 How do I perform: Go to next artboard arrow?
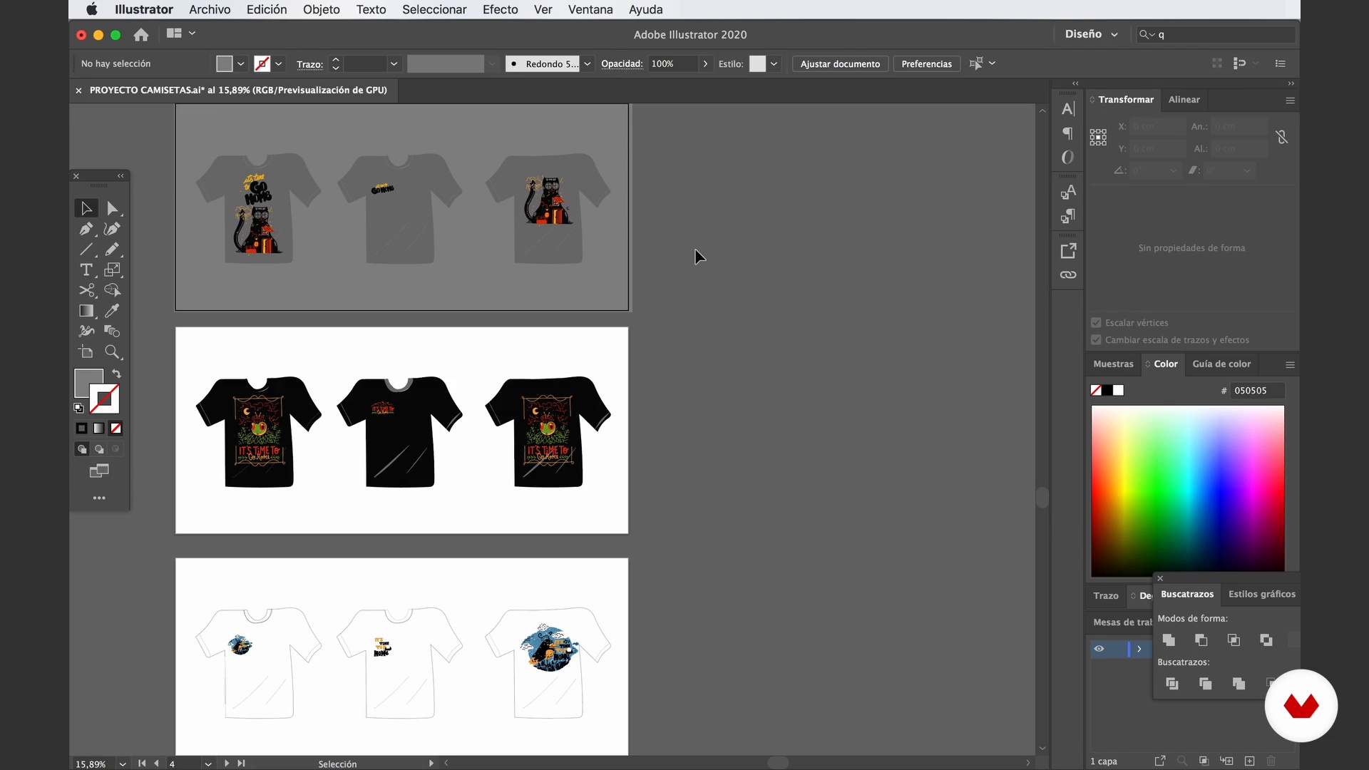tap(227, 763)
